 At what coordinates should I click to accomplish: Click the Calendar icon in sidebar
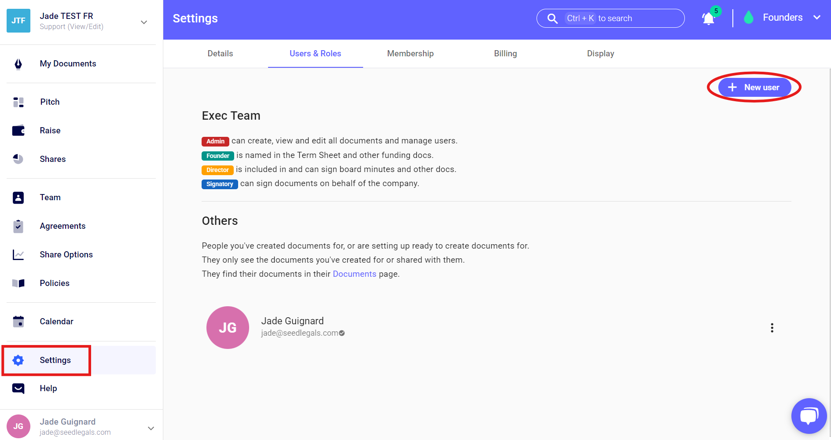point(18,322)
